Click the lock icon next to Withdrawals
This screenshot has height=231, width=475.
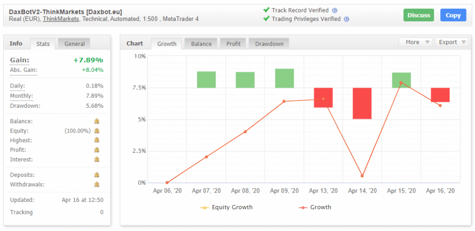(96, 184)
